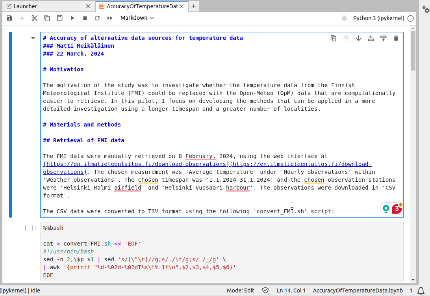
Task: Click into the %%bash code cell
Action: point(222,251)
